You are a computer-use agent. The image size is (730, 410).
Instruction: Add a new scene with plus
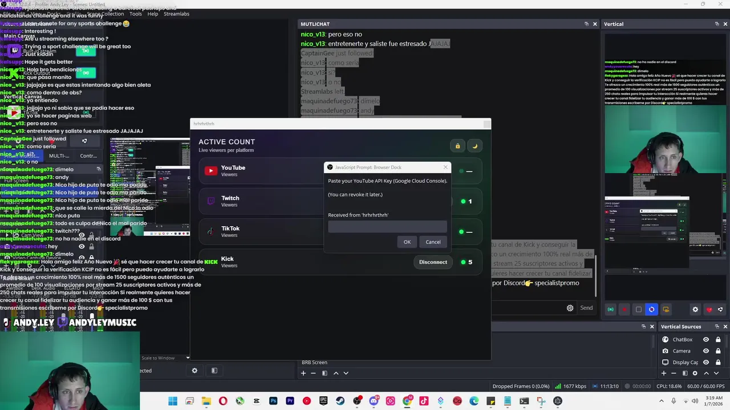click(303, 373)
